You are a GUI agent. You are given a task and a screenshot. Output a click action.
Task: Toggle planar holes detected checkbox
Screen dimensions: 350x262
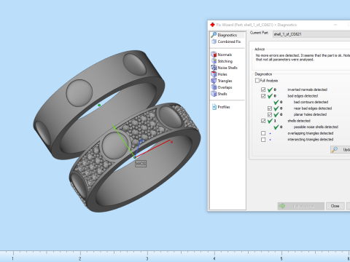270,114
